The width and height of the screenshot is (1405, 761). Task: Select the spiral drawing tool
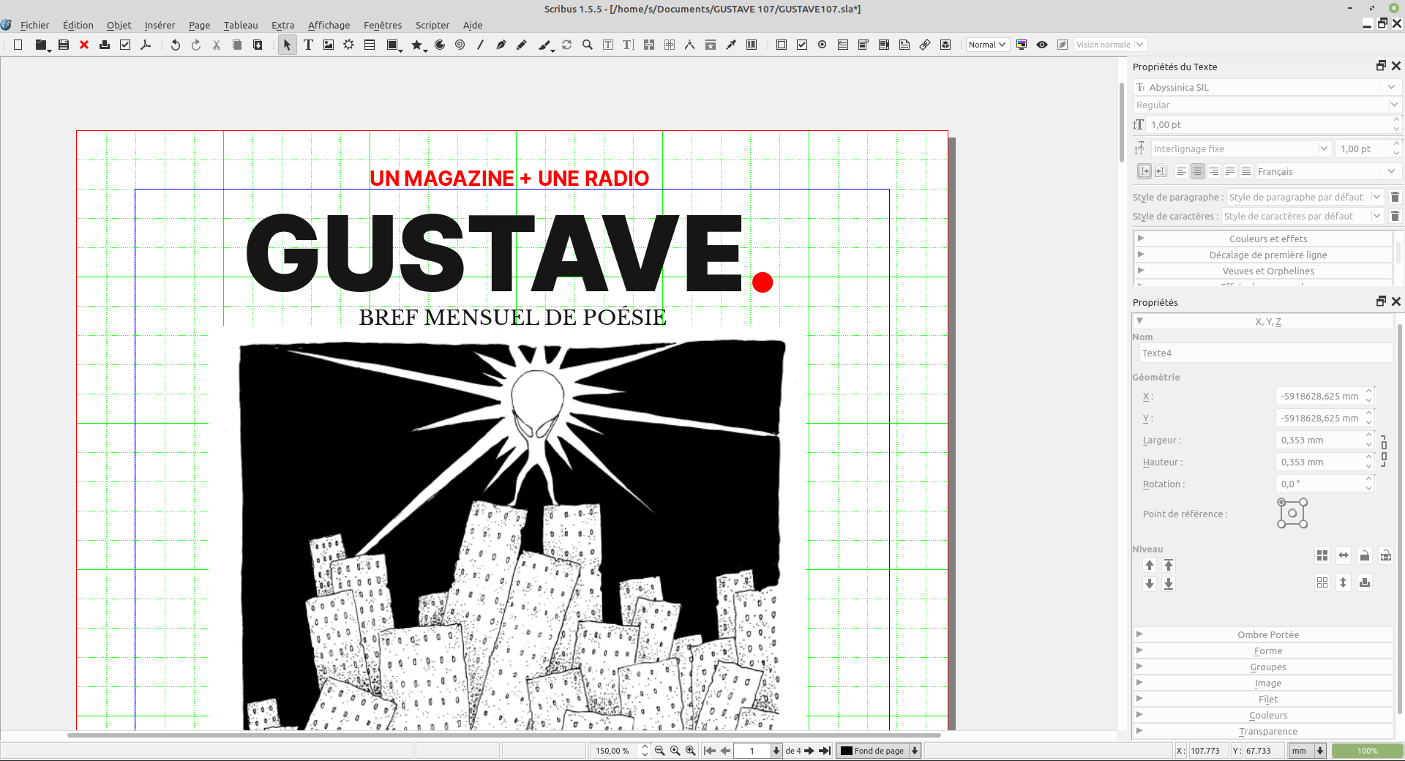460,45
